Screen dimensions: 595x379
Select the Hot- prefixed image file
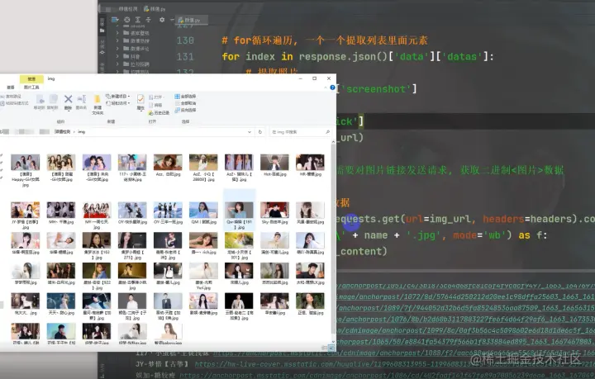coord(274,165)
